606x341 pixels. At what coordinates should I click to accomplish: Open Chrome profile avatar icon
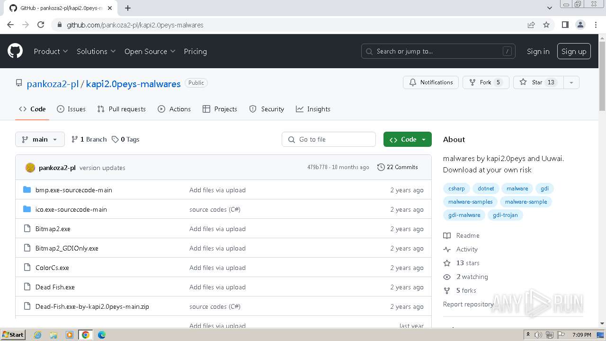(580, 25)
